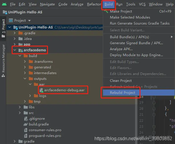
Task: Click the .gitignore file icon
Action: click(x=26, y=119)
